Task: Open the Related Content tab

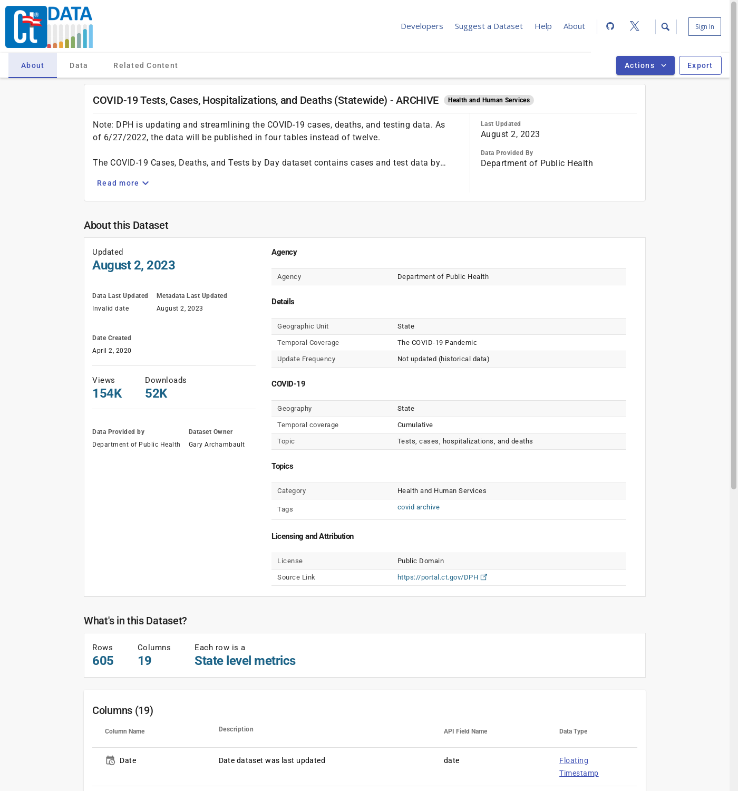Action: click(145, 65)
